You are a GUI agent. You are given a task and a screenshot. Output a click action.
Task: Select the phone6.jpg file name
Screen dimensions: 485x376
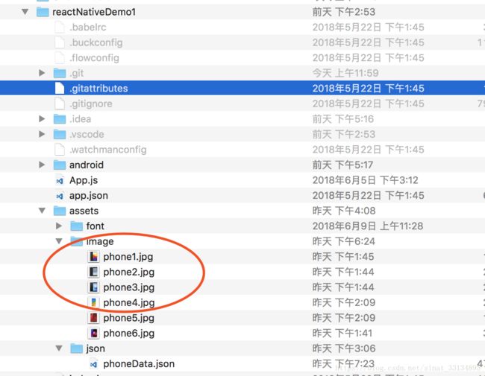(x=128, y=333)
